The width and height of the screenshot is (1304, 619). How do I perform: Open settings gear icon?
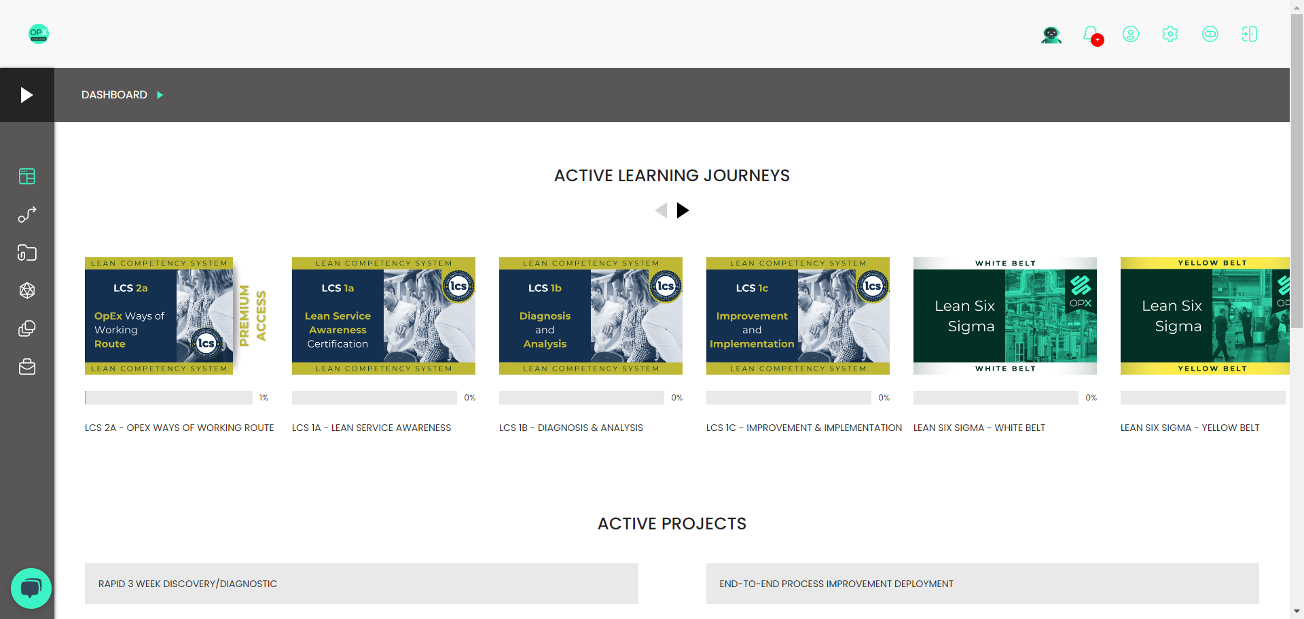1170,34
